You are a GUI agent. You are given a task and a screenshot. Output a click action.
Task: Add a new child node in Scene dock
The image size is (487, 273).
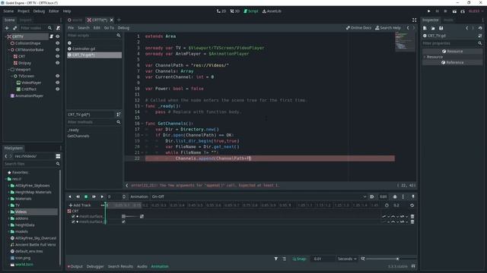[7, 28]
